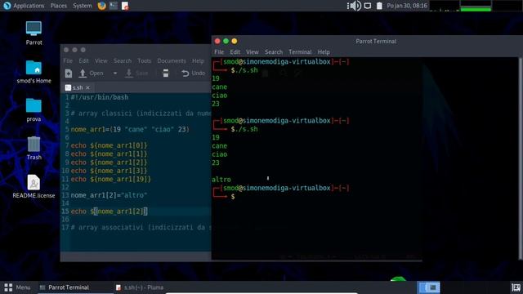Open the Places menu in top panel
This screenshot has height=294, width=523.
pyautogui.click(x=58, y=6)
